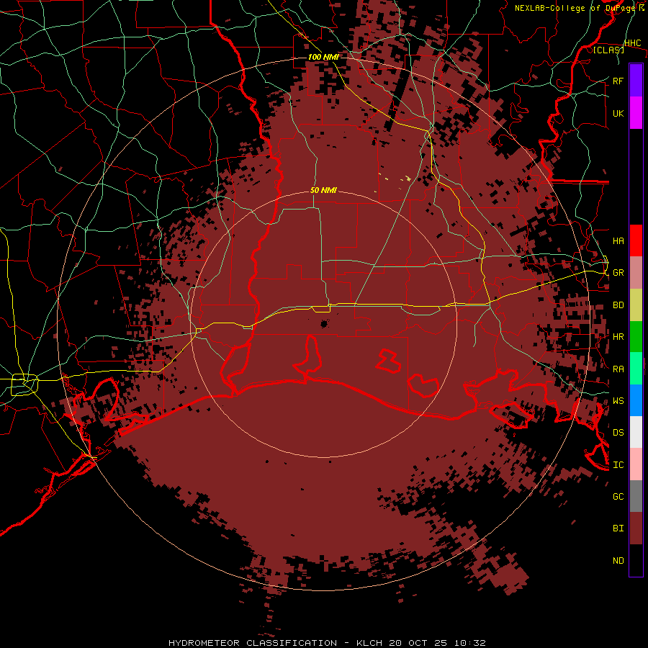Click the RF purple legend swatch
Image resolution: width=648 pixels, height=648 pixels.
point(636,81)
